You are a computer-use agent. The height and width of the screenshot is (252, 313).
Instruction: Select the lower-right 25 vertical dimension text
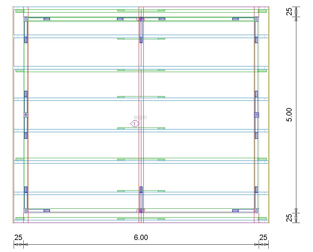point(290,218)
